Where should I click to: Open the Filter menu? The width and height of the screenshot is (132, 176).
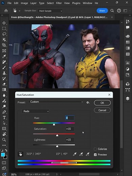59,3
